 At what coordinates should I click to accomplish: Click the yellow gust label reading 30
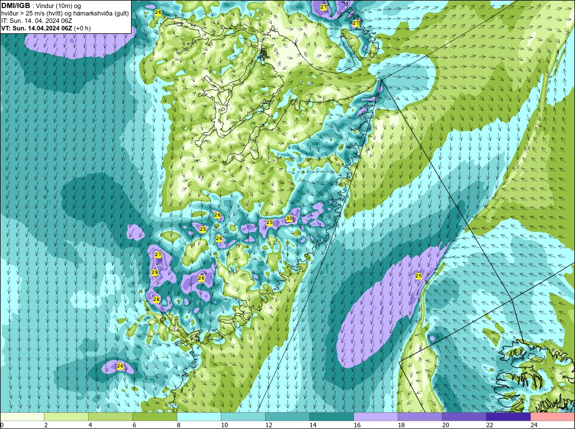click(289, 219)
